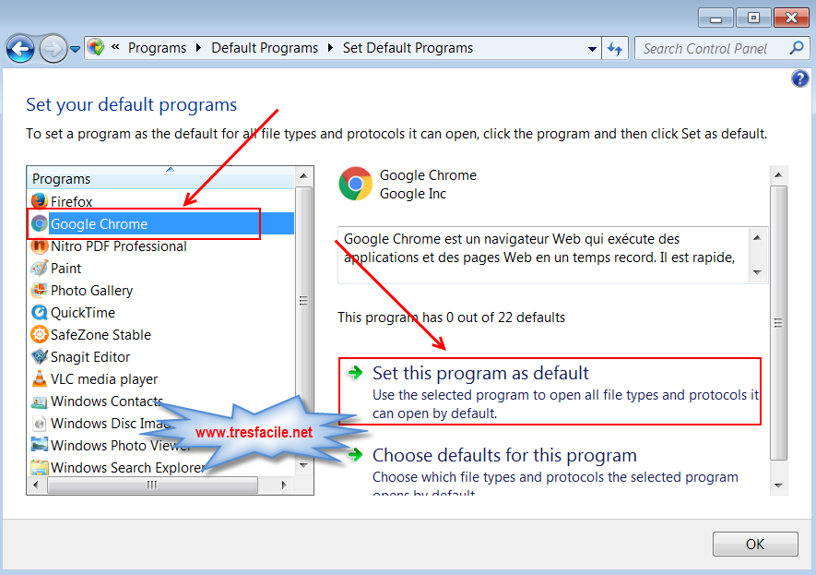
Task: Click the Snagit Editor icon
Action: coord(39,357)
